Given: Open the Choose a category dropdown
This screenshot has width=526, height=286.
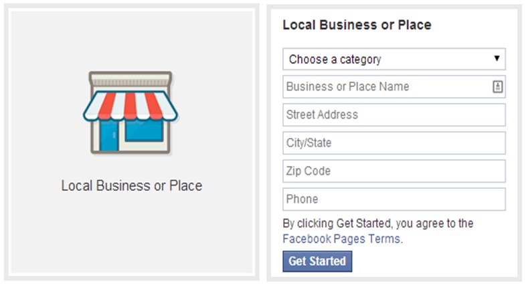Looking at the screenshot, I should tap(393, 59).
